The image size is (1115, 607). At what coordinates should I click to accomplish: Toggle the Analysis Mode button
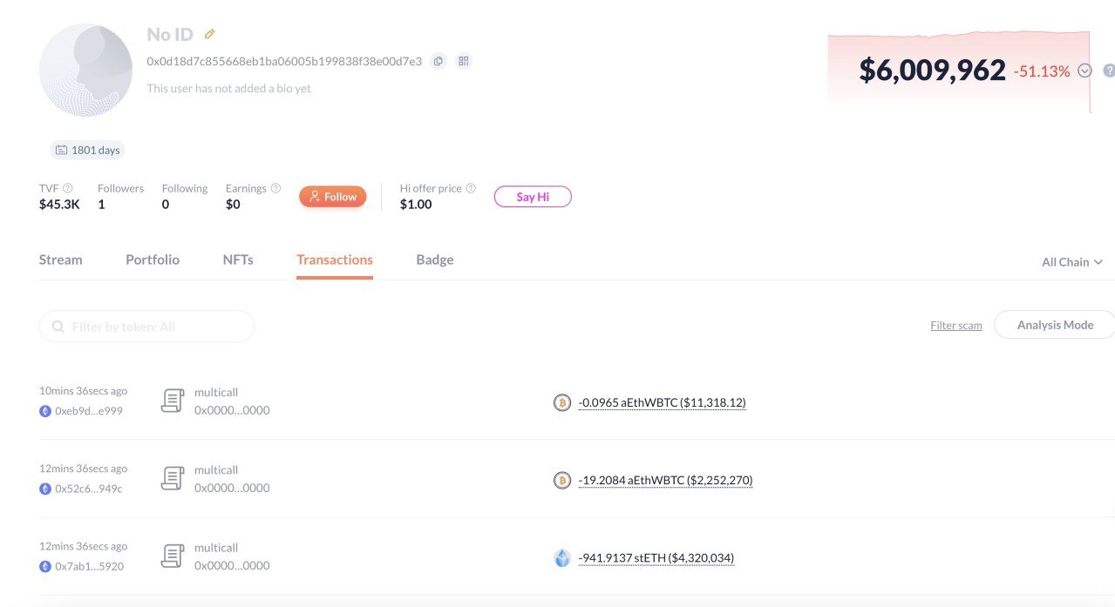point(1055,325)
